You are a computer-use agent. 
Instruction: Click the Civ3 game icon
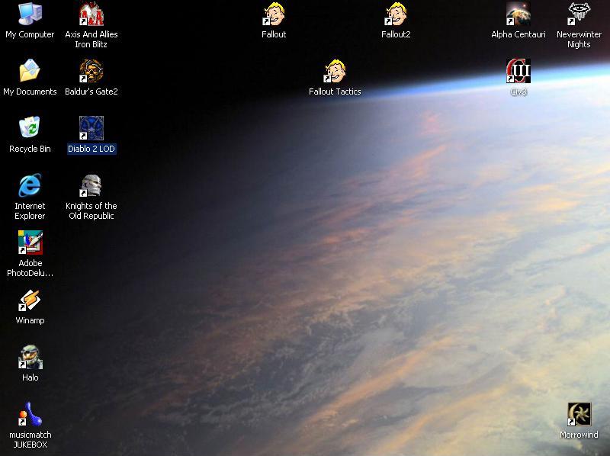tap(518, 72)
